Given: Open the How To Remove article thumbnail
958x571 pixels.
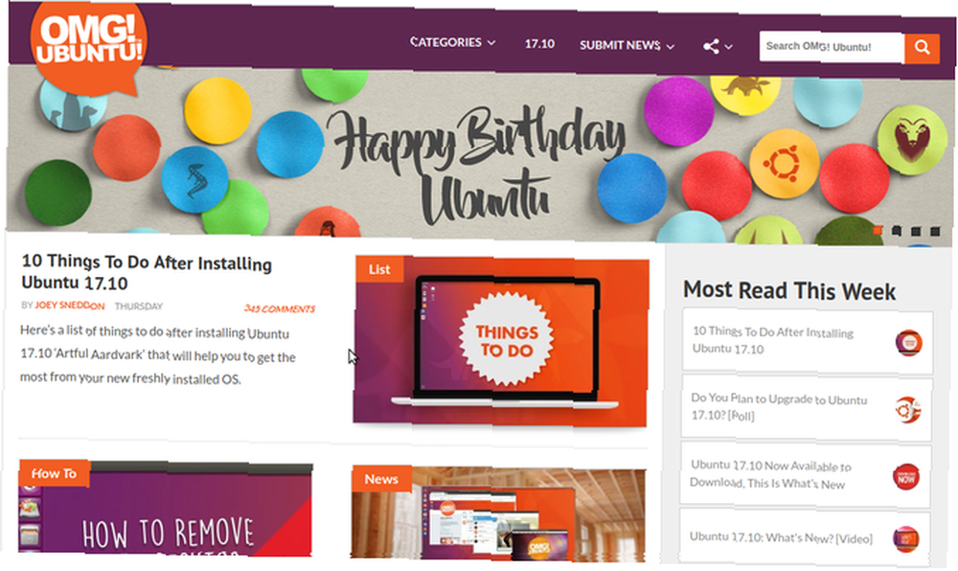Looking at the screenshot, I should click(x=165, y=508).
